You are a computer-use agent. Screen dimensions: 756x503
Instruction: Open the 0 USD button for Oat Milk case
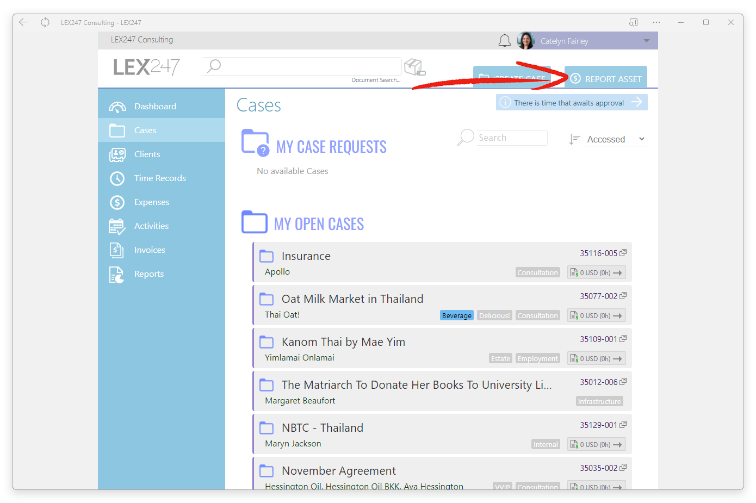[x=596, y=315]
